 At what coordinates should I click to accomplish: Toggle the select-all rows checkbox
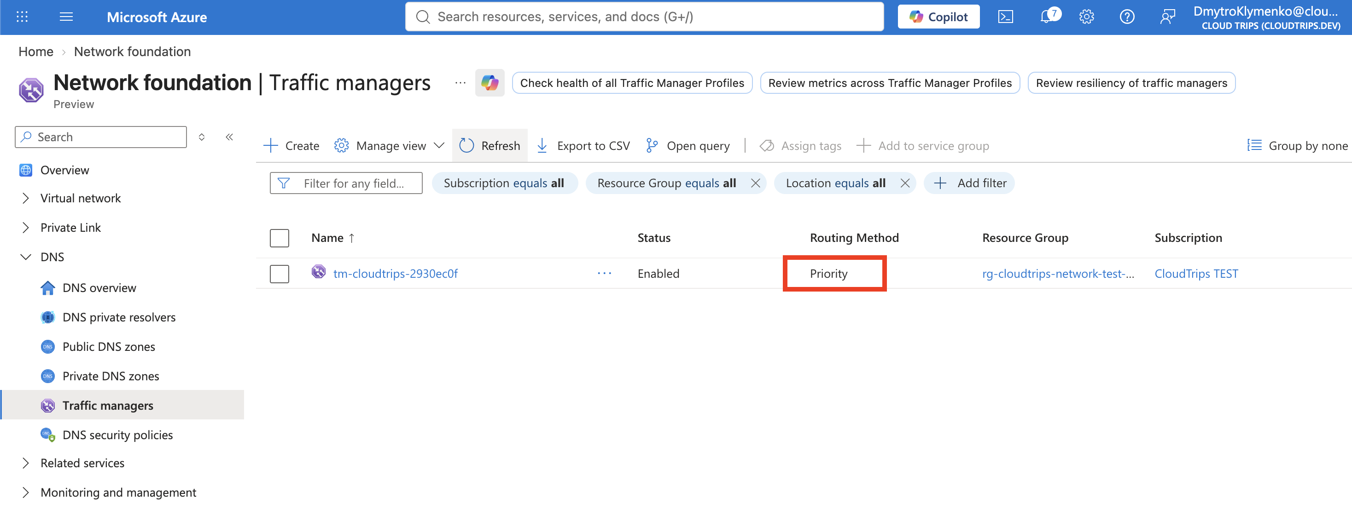point(279,238)
